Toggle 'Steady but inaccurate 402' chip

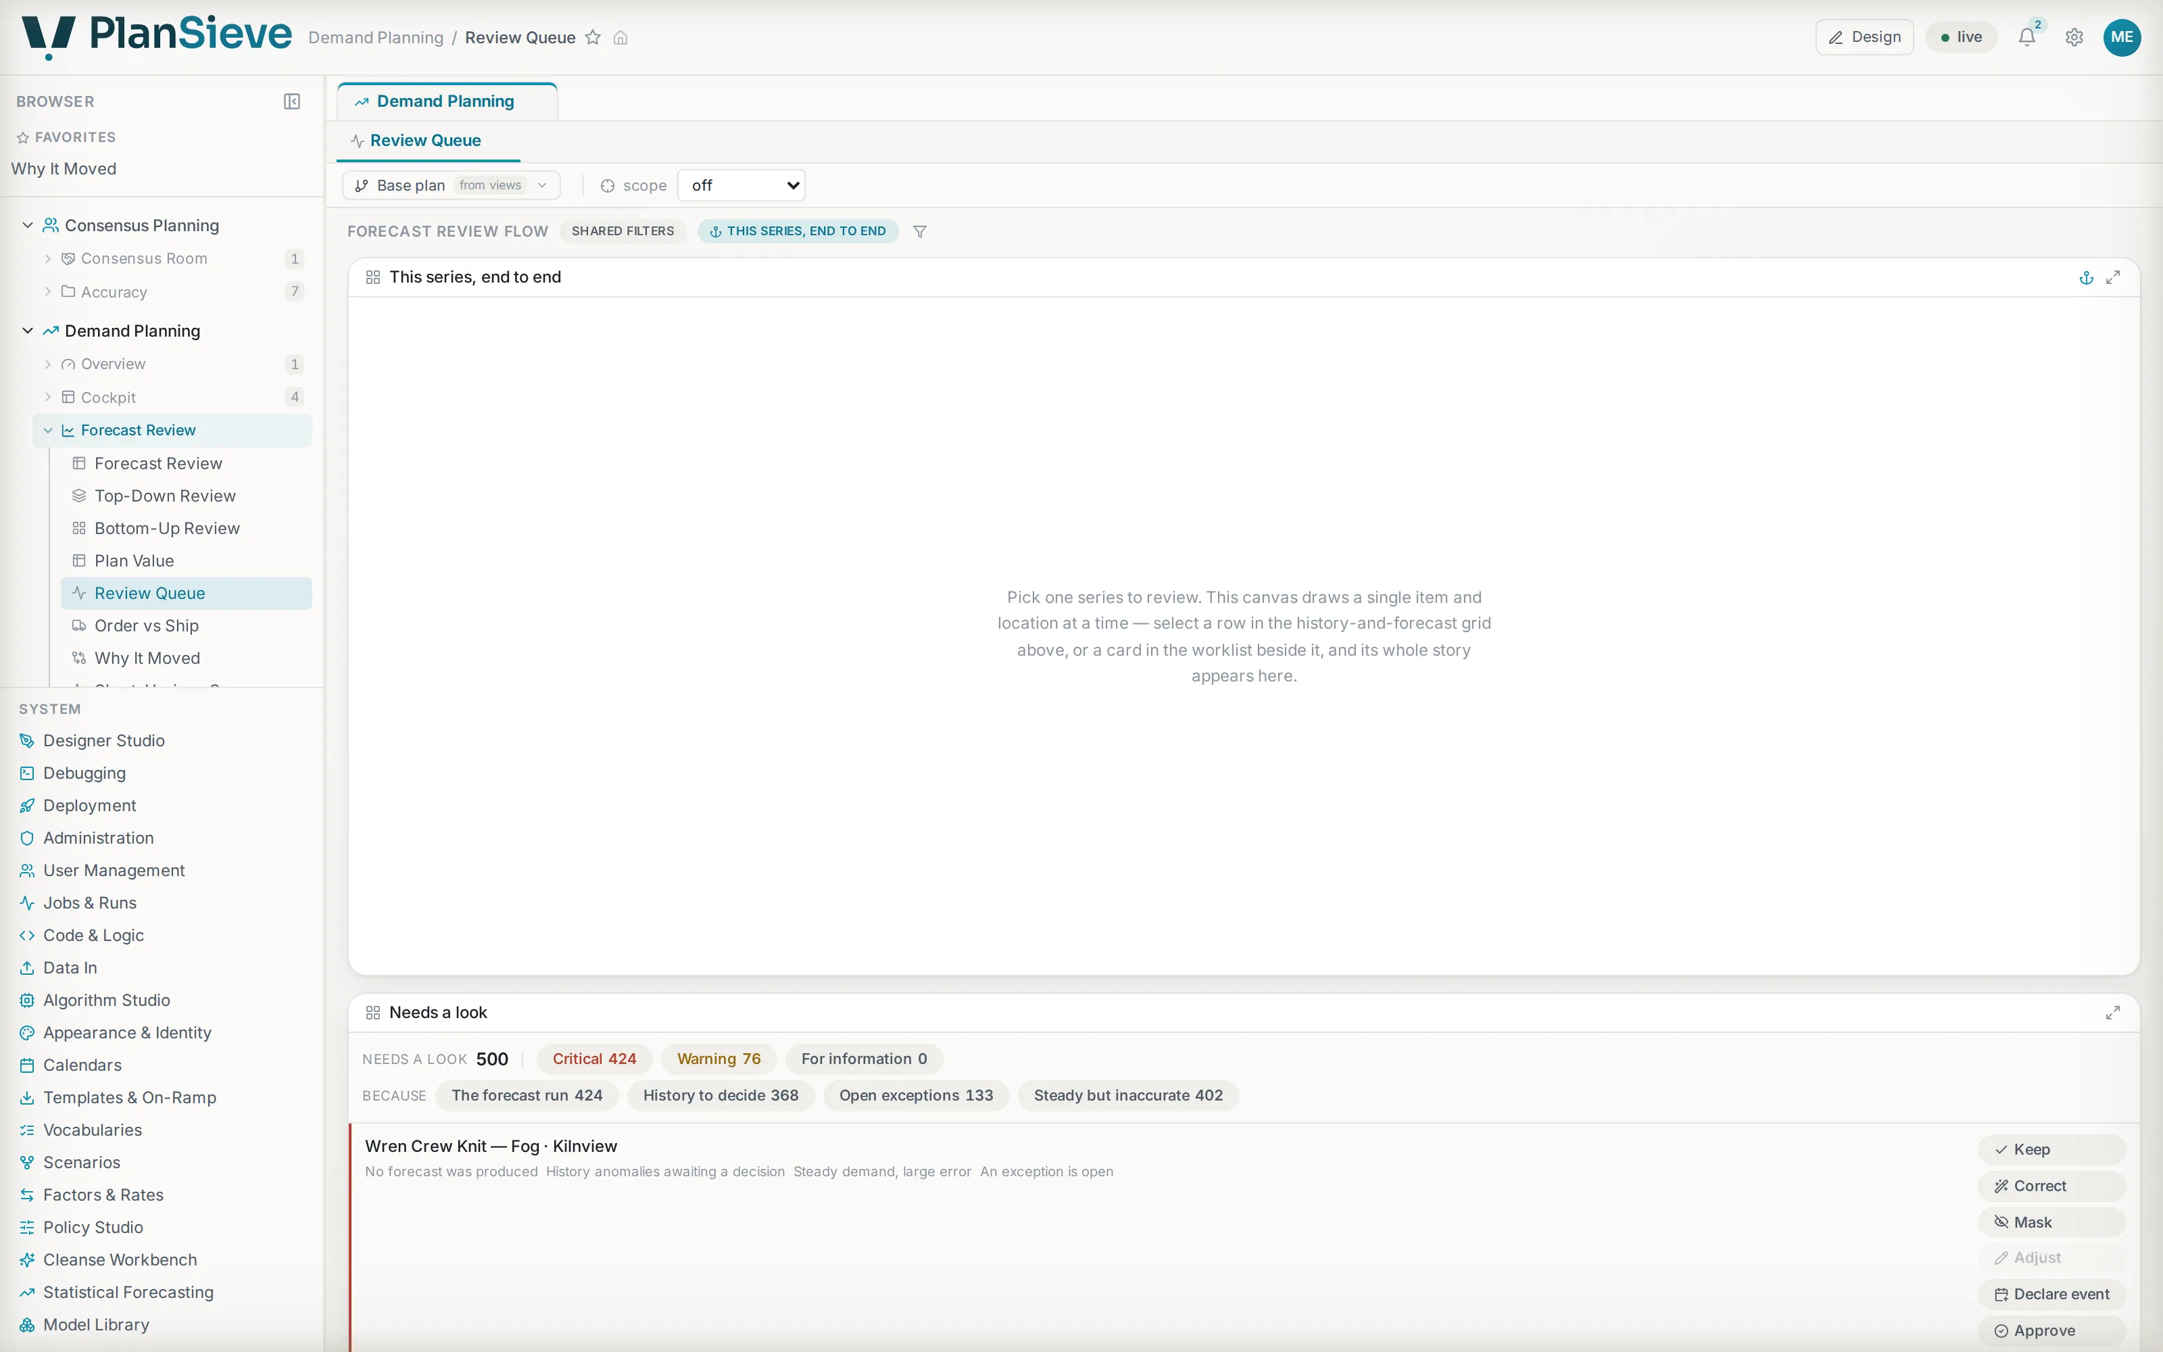[1128, 1096]
